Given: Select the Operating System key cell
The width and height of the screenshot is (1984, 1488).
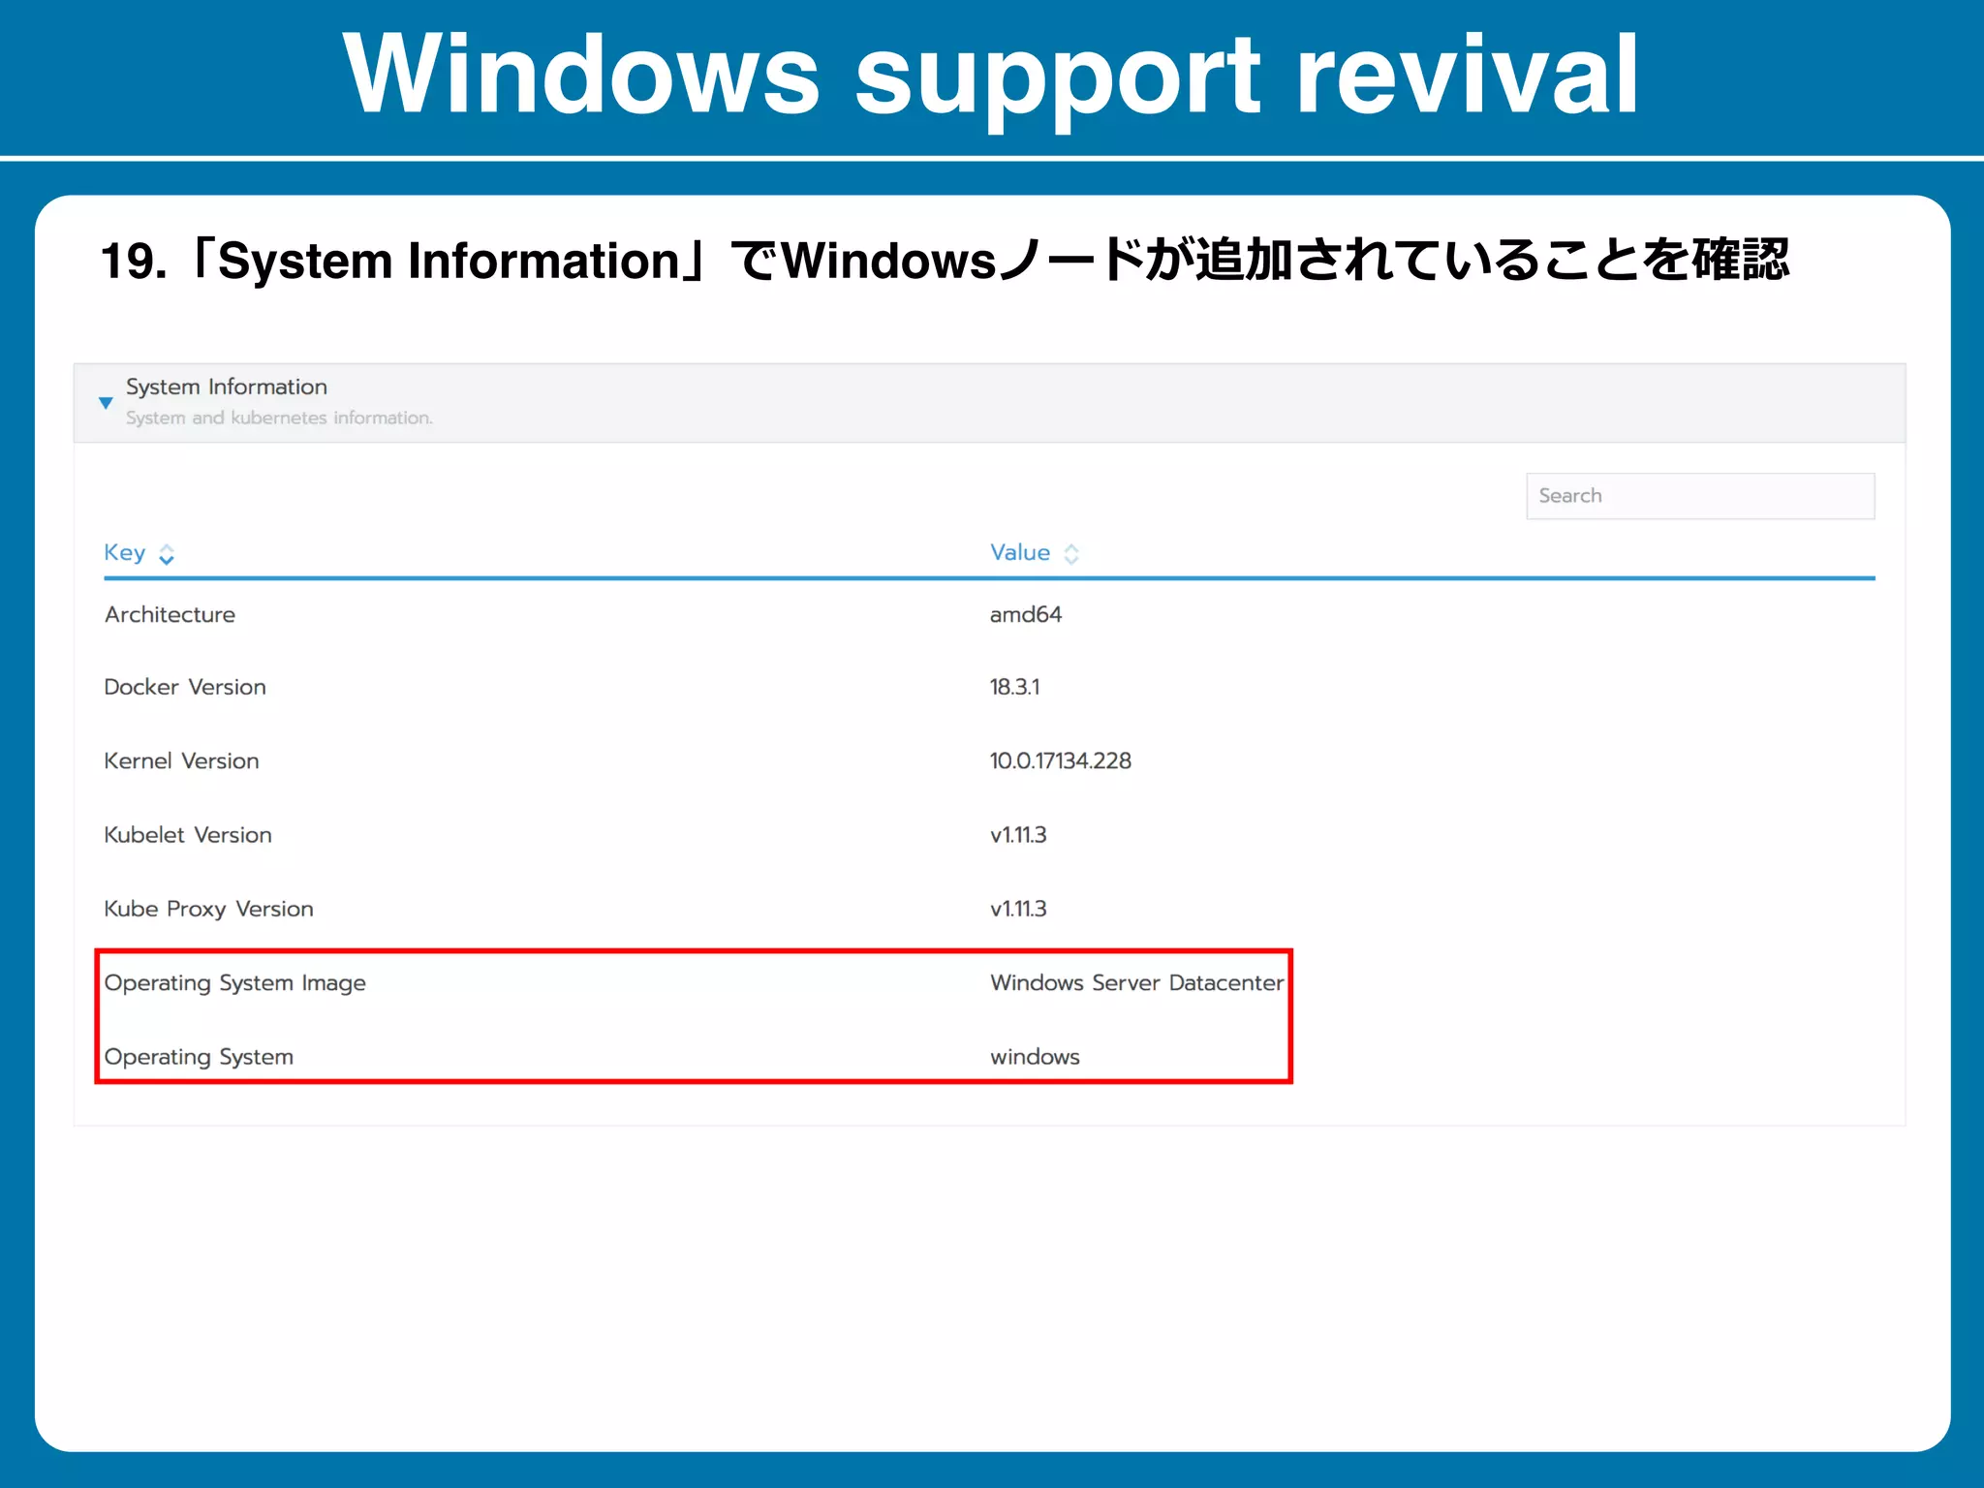Looking at the screenshot, I should click(199, 1057).
